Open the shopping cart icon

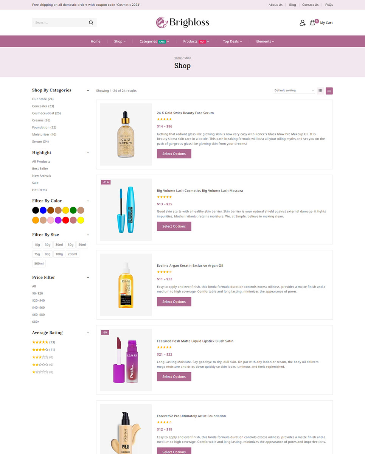(313, 23)
